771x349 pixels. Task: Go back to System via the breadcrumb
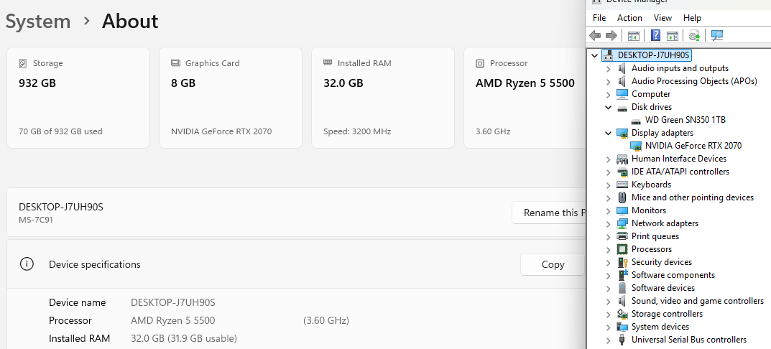38,21
